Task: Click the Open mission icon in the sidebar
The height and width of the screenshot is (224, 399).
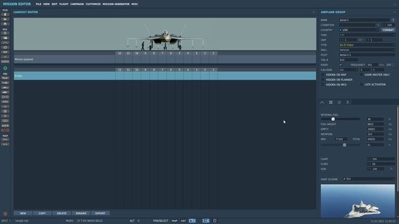Action: click(5, 19)
